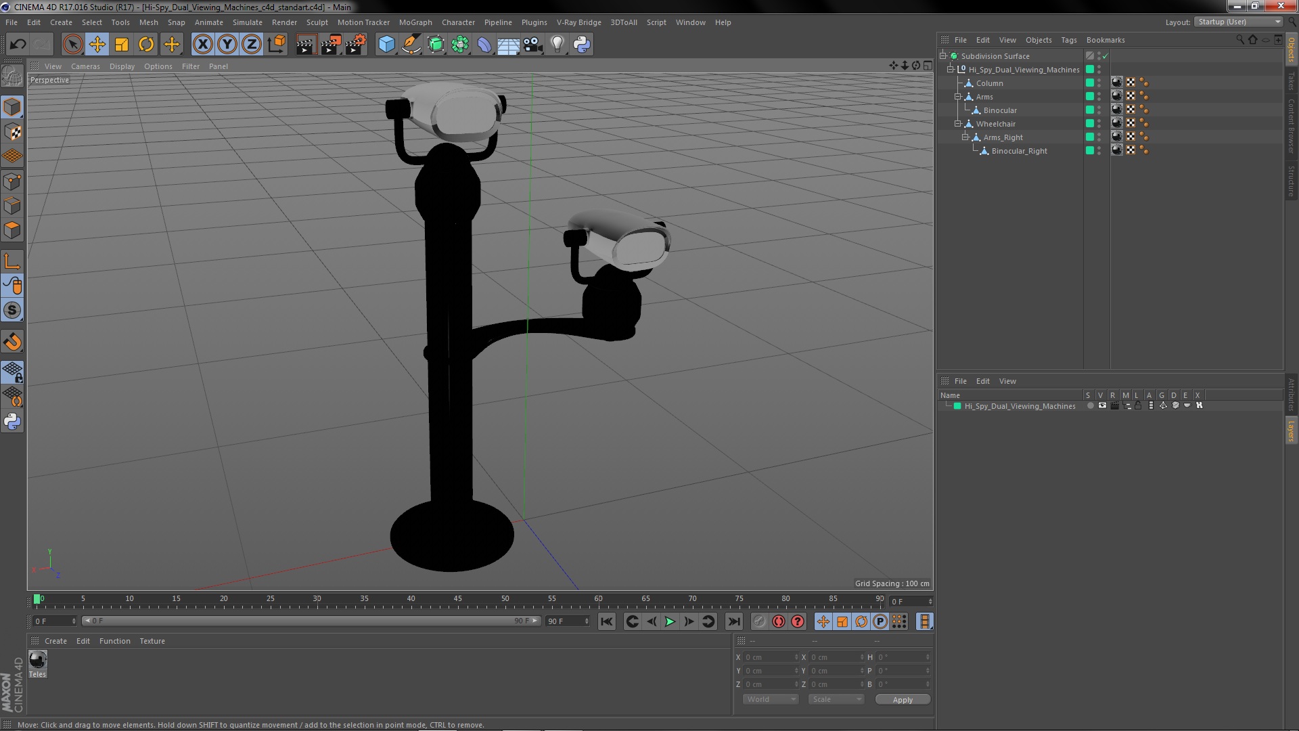Play the animation forwards
The height and width of the screenshot is (731, 1299).
point(670,621)
